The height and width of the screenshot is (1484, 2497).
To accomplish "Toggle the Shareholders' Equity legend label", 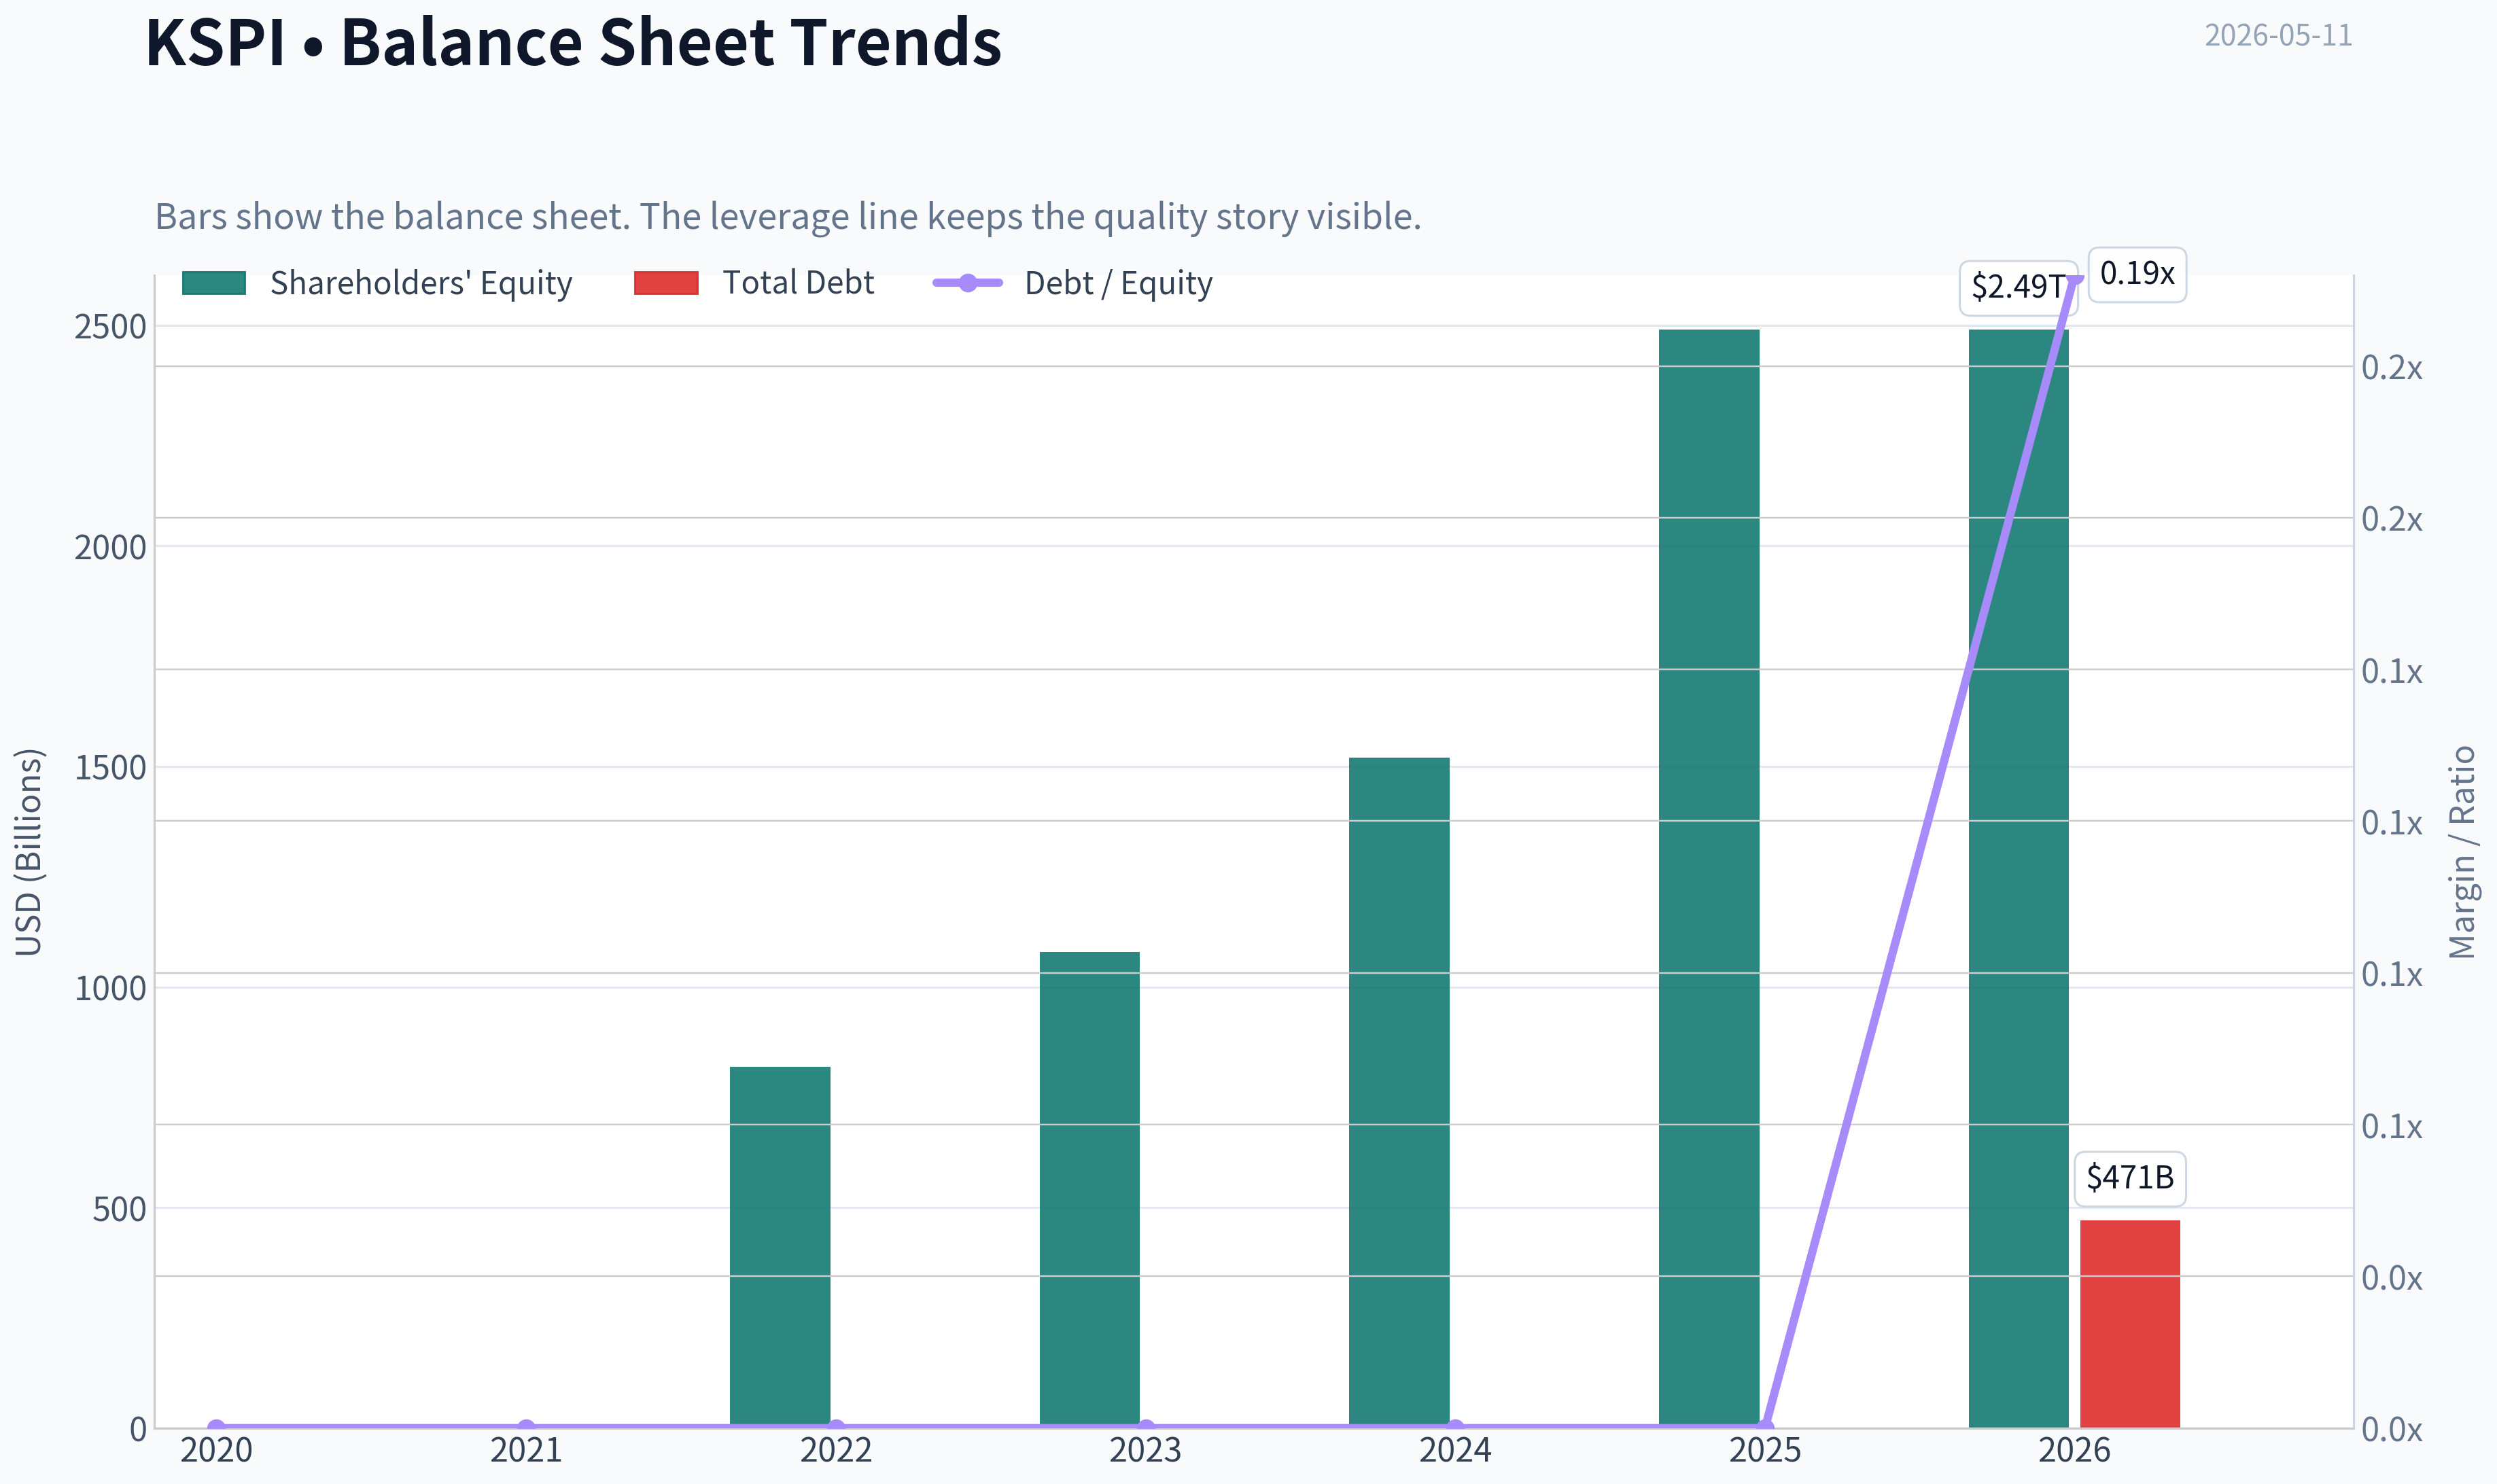I will pos(421,283).
